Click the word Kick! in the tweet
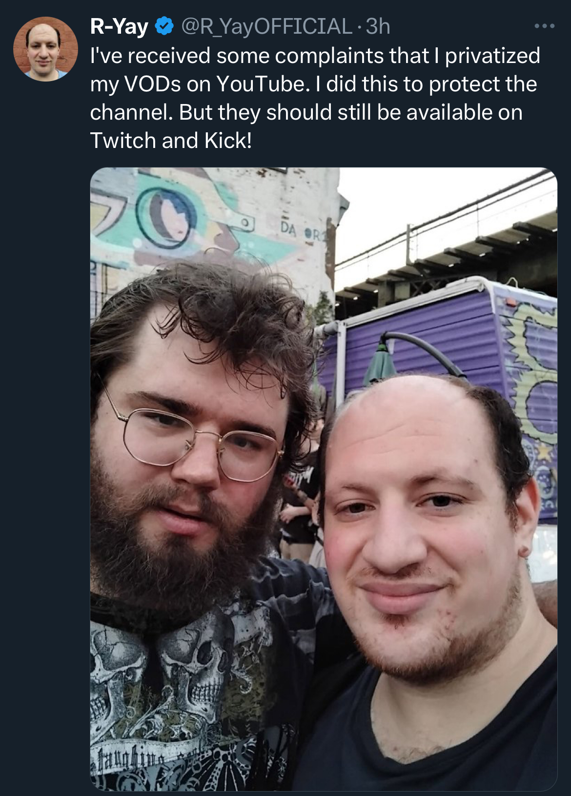 [x=228, y=141]
